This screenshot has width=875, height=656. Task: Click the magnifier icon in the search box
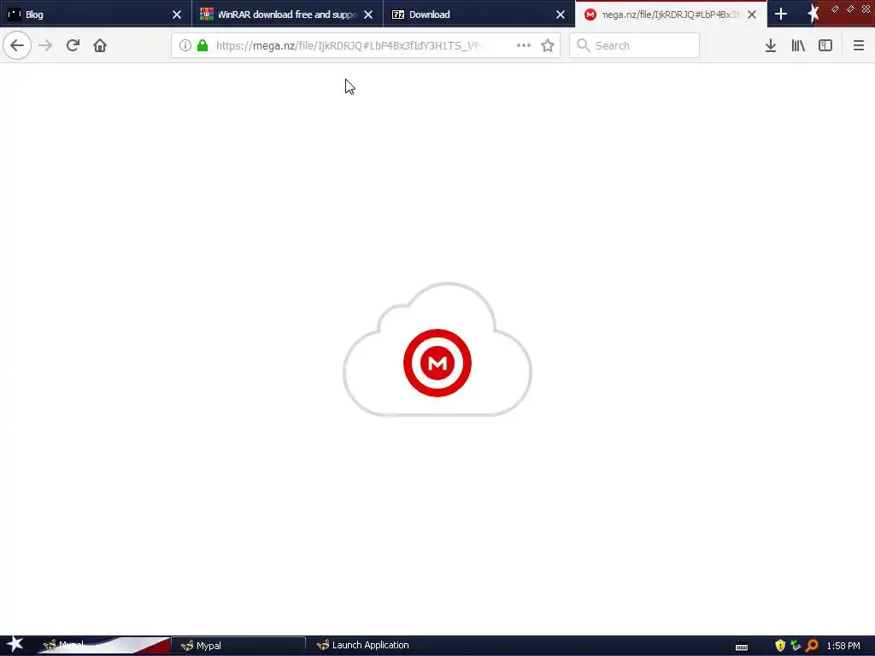pos(583,45)
